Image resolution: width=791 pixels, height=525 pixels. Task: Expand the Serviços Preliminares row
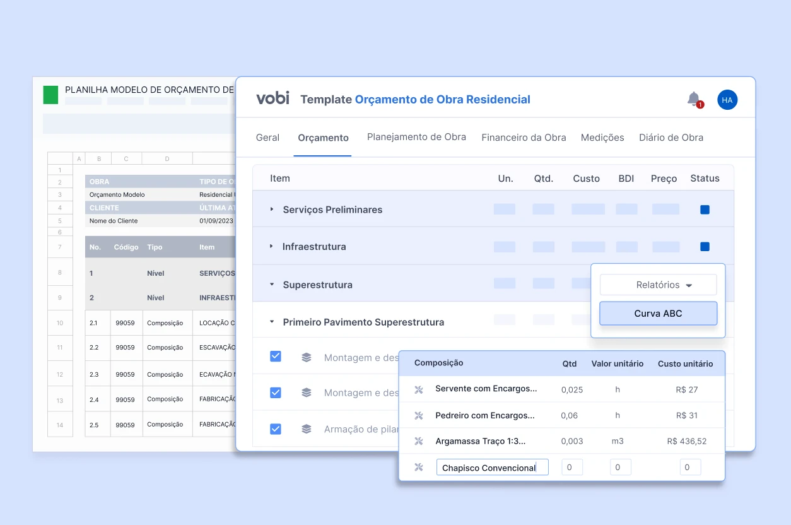point(272,209)
